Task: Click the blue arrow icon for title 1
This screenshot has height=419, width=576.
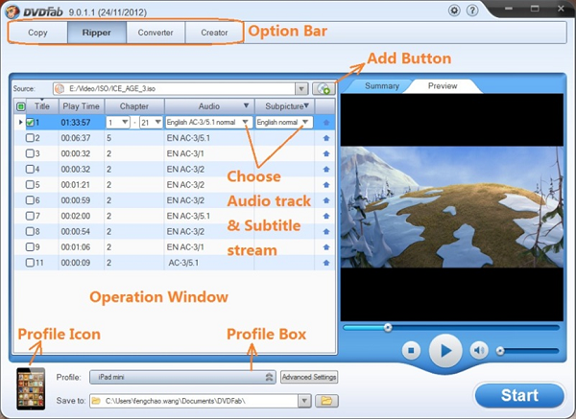Action: pyautogui.click(x=326, y=122)
